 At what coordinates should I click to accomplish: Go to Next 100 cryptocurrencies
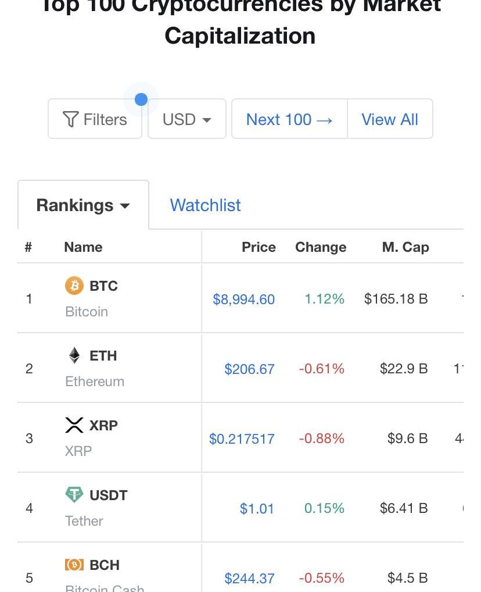point(289,119)
